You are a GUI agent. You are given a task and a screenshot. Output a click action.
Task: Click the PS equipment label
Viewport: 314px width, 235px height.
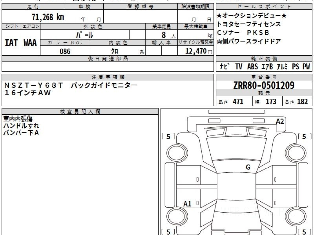point(296,67)
